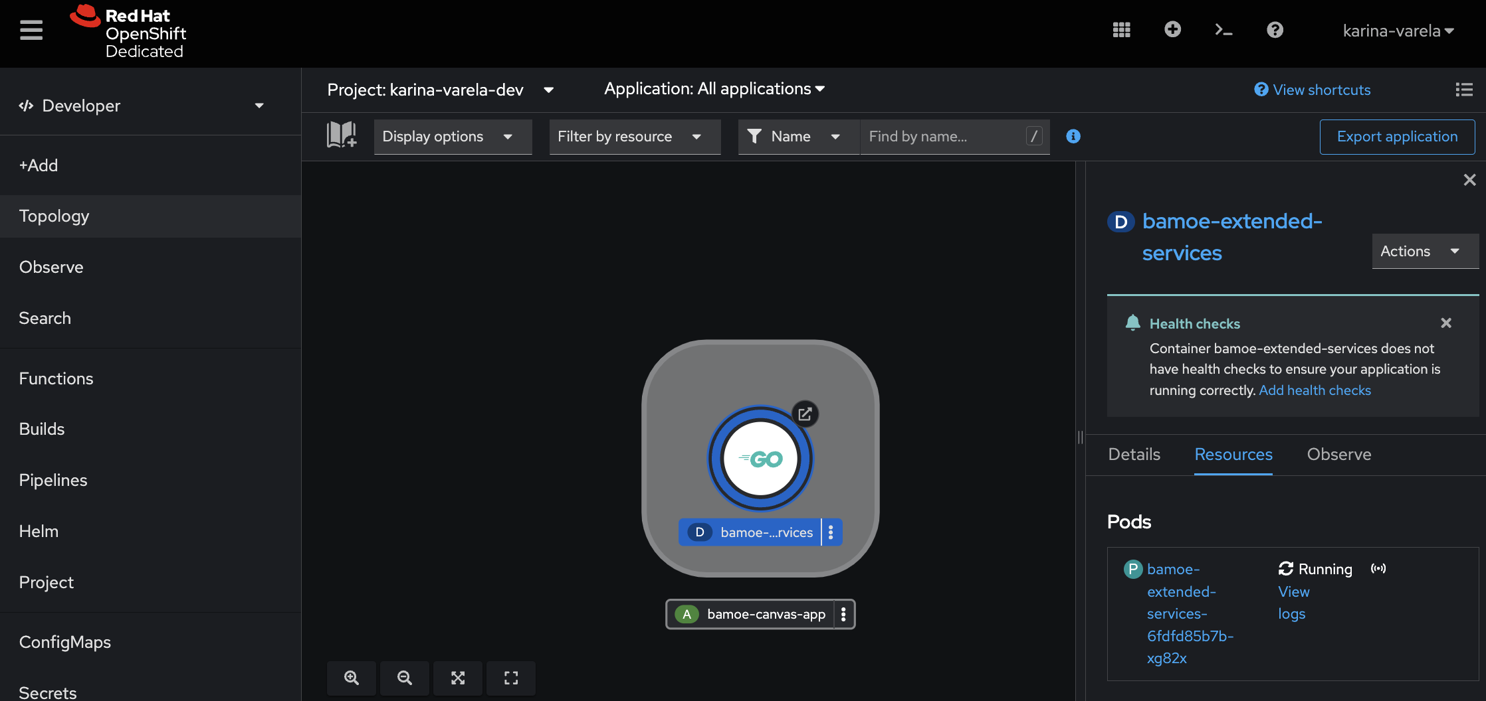Open Filter by resource dropdown
This screenshot has width=1486, height=701.
(635, 137)
